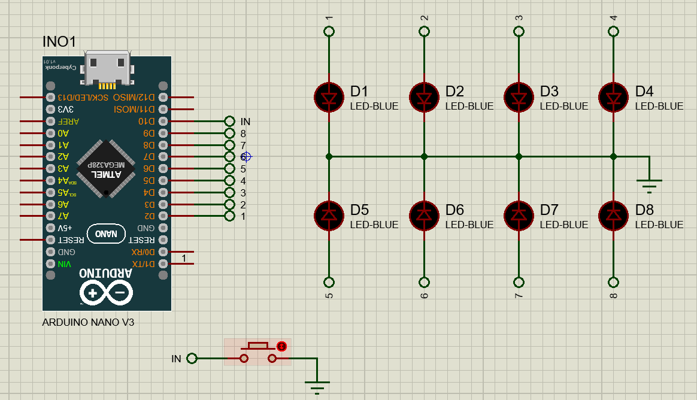Select LED D5 in the bottom row
The image size is (697, 400).
click(x=328, y=214)
